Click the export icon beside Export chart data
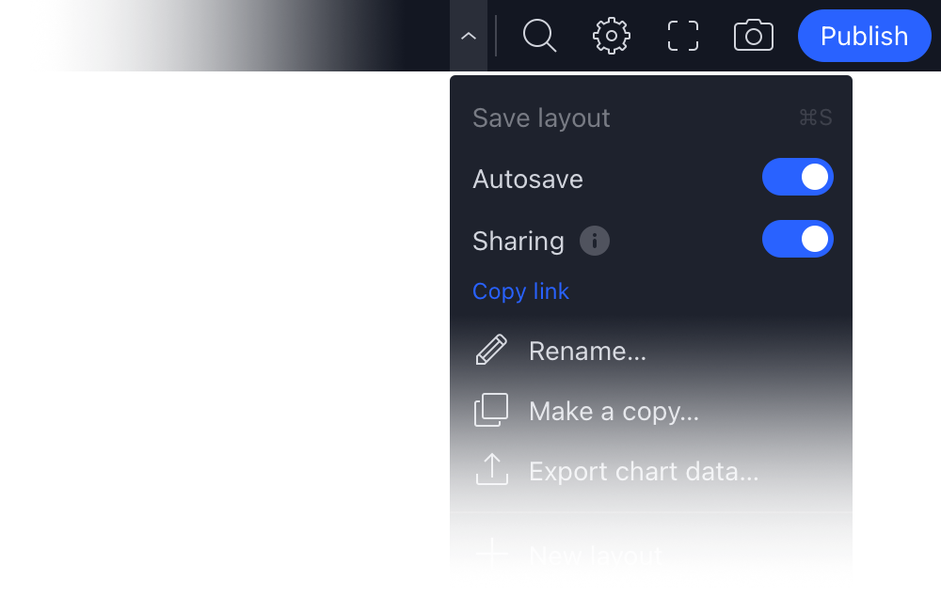Screen dimensions: 941x611 (x=491, y=470)
